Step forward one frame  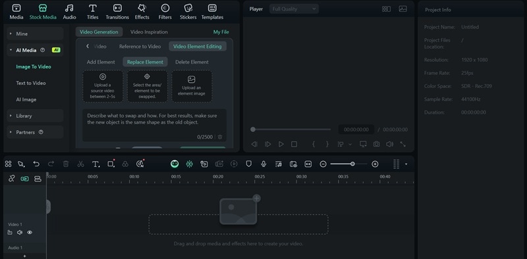[x=267, y=144]
